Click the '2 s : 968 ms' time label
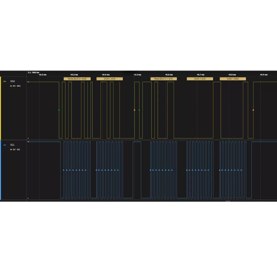Screen dimensions: 277x277 [x=34, y=73]
